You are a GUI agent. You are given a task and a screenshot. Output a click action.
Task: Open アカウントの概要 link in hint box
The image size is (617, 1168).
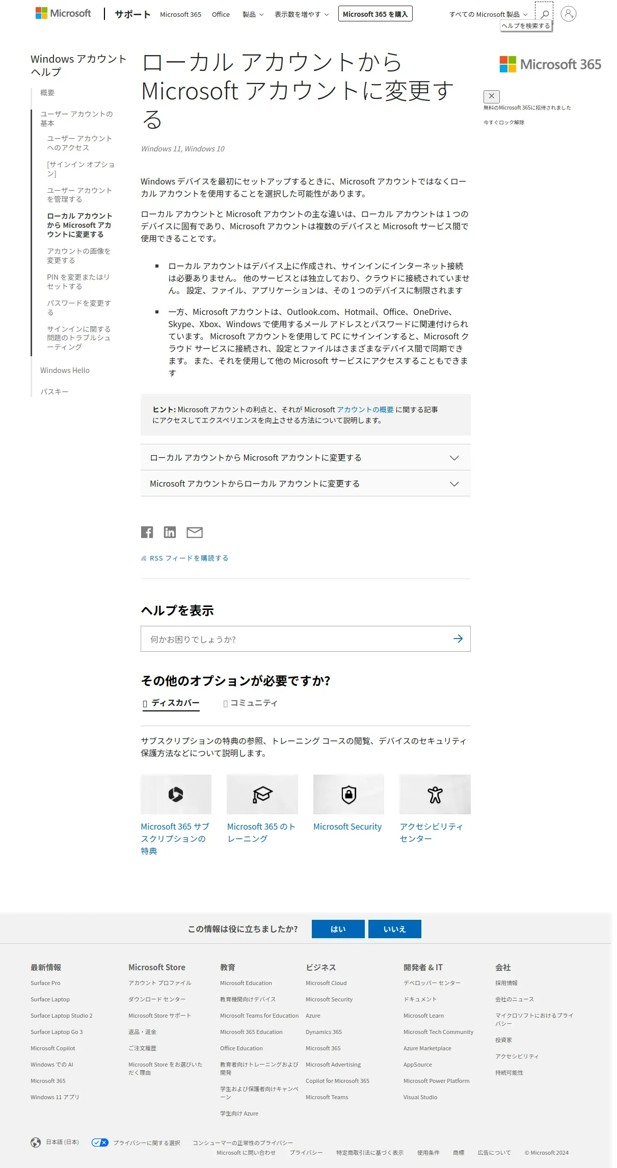pos(365,410)
